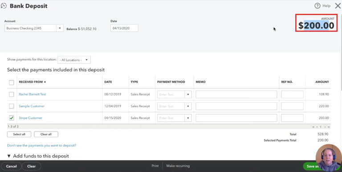The width and height of the screenshot is (342, 172).
Task: Click the Help question mark icon
Action: [x=317, y=6]
